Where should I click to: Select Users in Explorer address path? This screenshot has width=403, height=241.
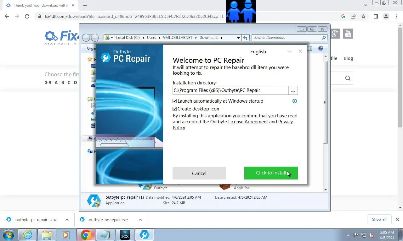[x=151, y=38]
